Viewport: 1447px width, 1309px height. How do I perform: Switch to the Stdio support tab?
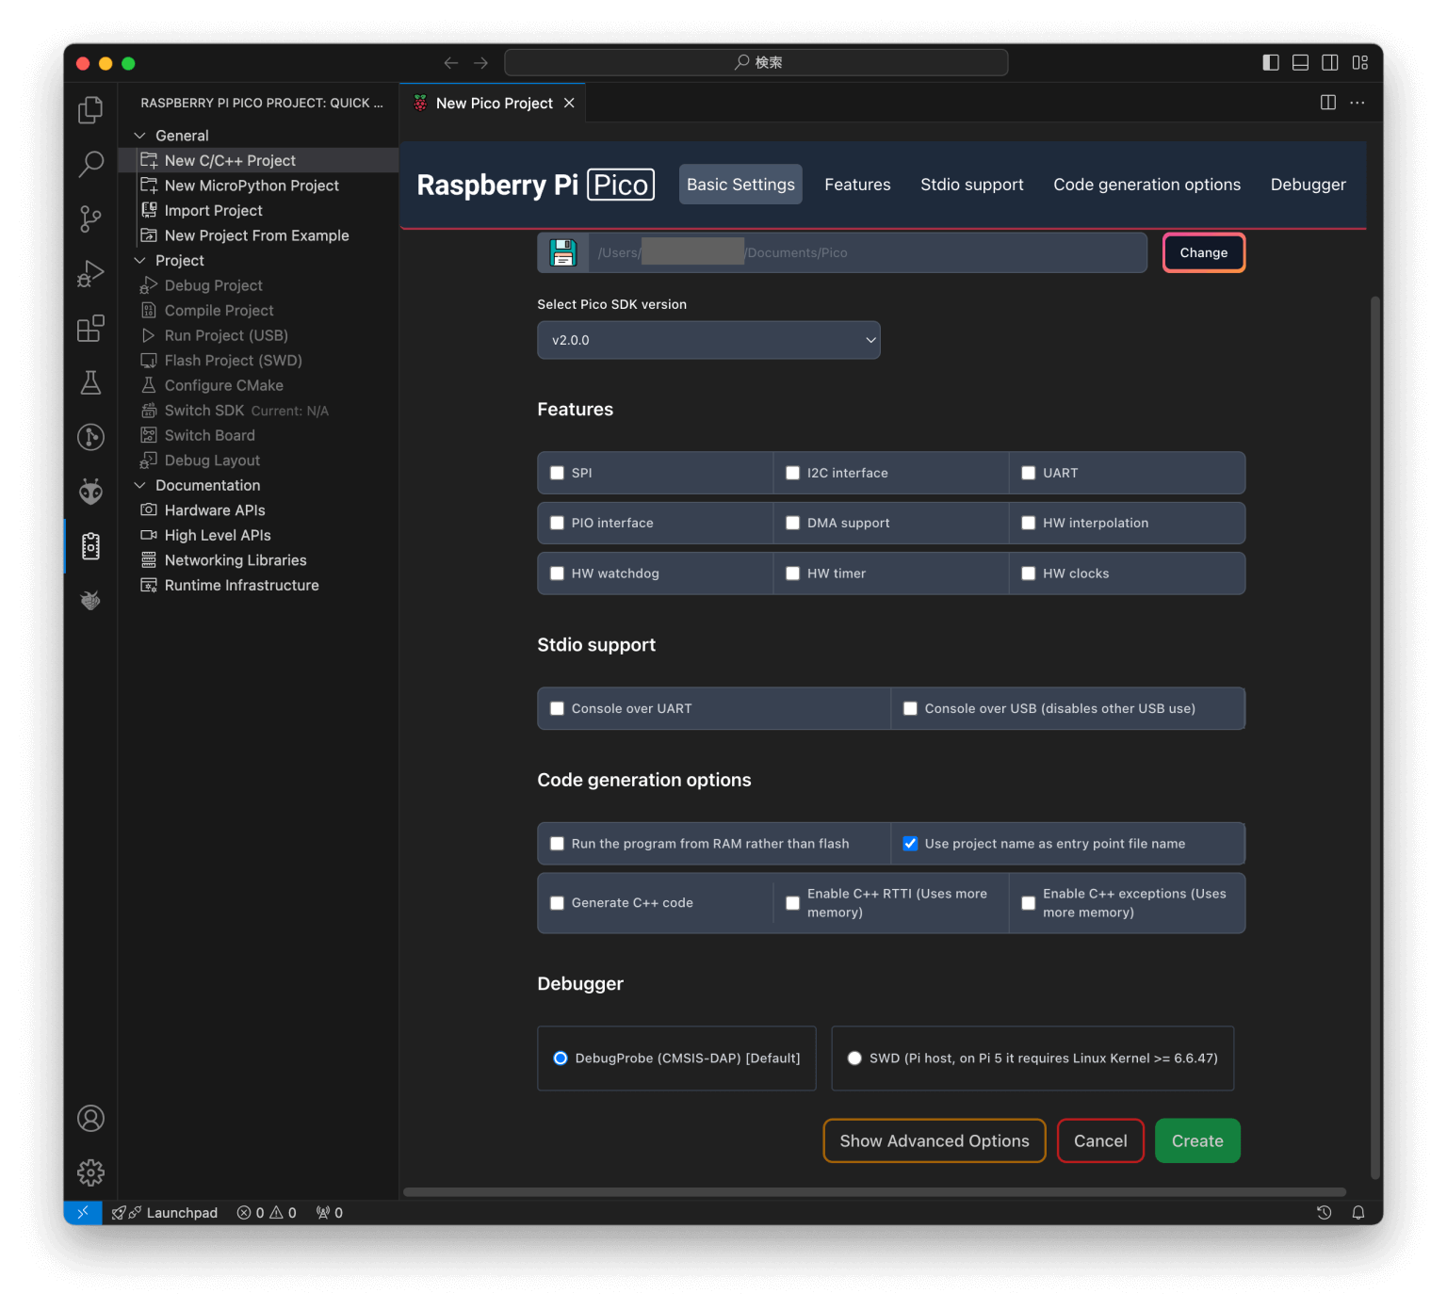point(971,185)
